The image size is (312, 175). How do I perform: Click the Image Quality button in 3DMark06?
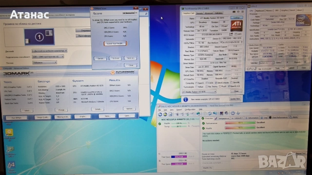point(43,117)
